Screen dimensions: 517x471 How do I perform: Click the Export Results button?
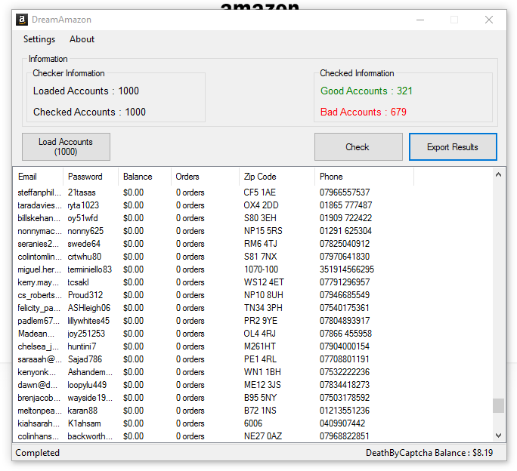(x=453, y=147)
